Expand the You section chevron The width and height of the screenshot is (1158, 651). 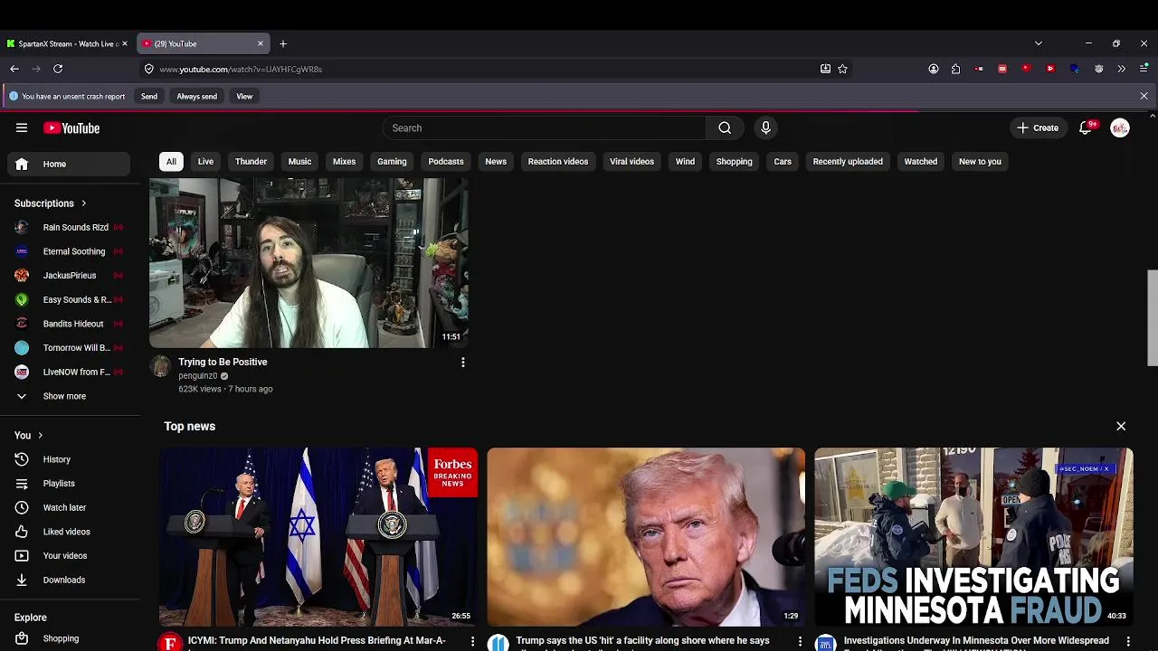40,436
